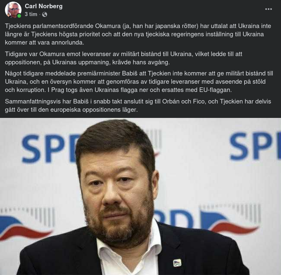Open the post via the '3 tim' timestamp
The width and height of the screenshot is (281, 275).
click(31, 14)
